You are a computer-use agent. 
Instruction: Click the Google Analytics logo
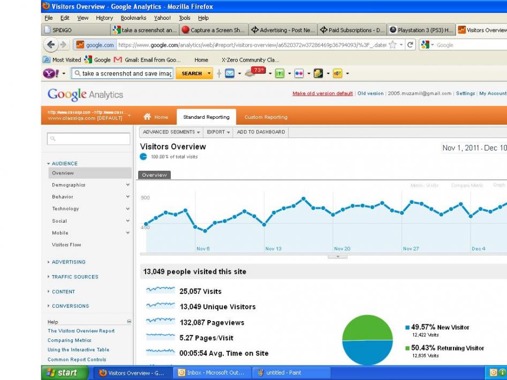[85, 94]
